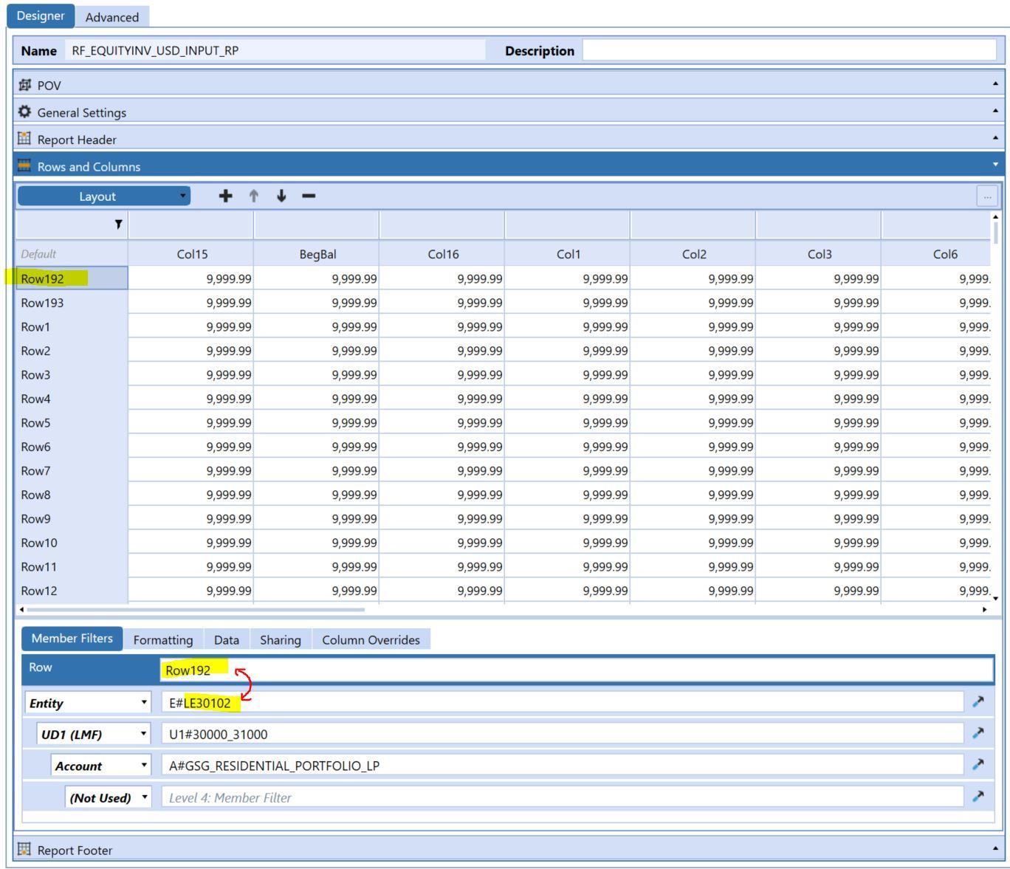Click the minus icon to remove row
This screenshot has width=1010, height=869.
pos(309,196)
